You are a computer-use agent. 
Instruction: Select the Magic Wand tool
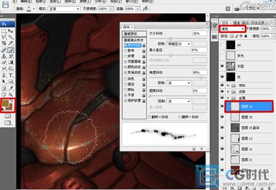[11, 37]
